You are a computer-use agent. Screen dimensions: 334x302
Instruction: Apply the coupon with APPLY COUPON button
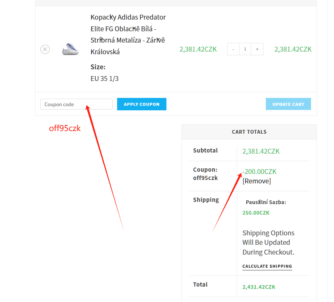click(x=142, y=104)
